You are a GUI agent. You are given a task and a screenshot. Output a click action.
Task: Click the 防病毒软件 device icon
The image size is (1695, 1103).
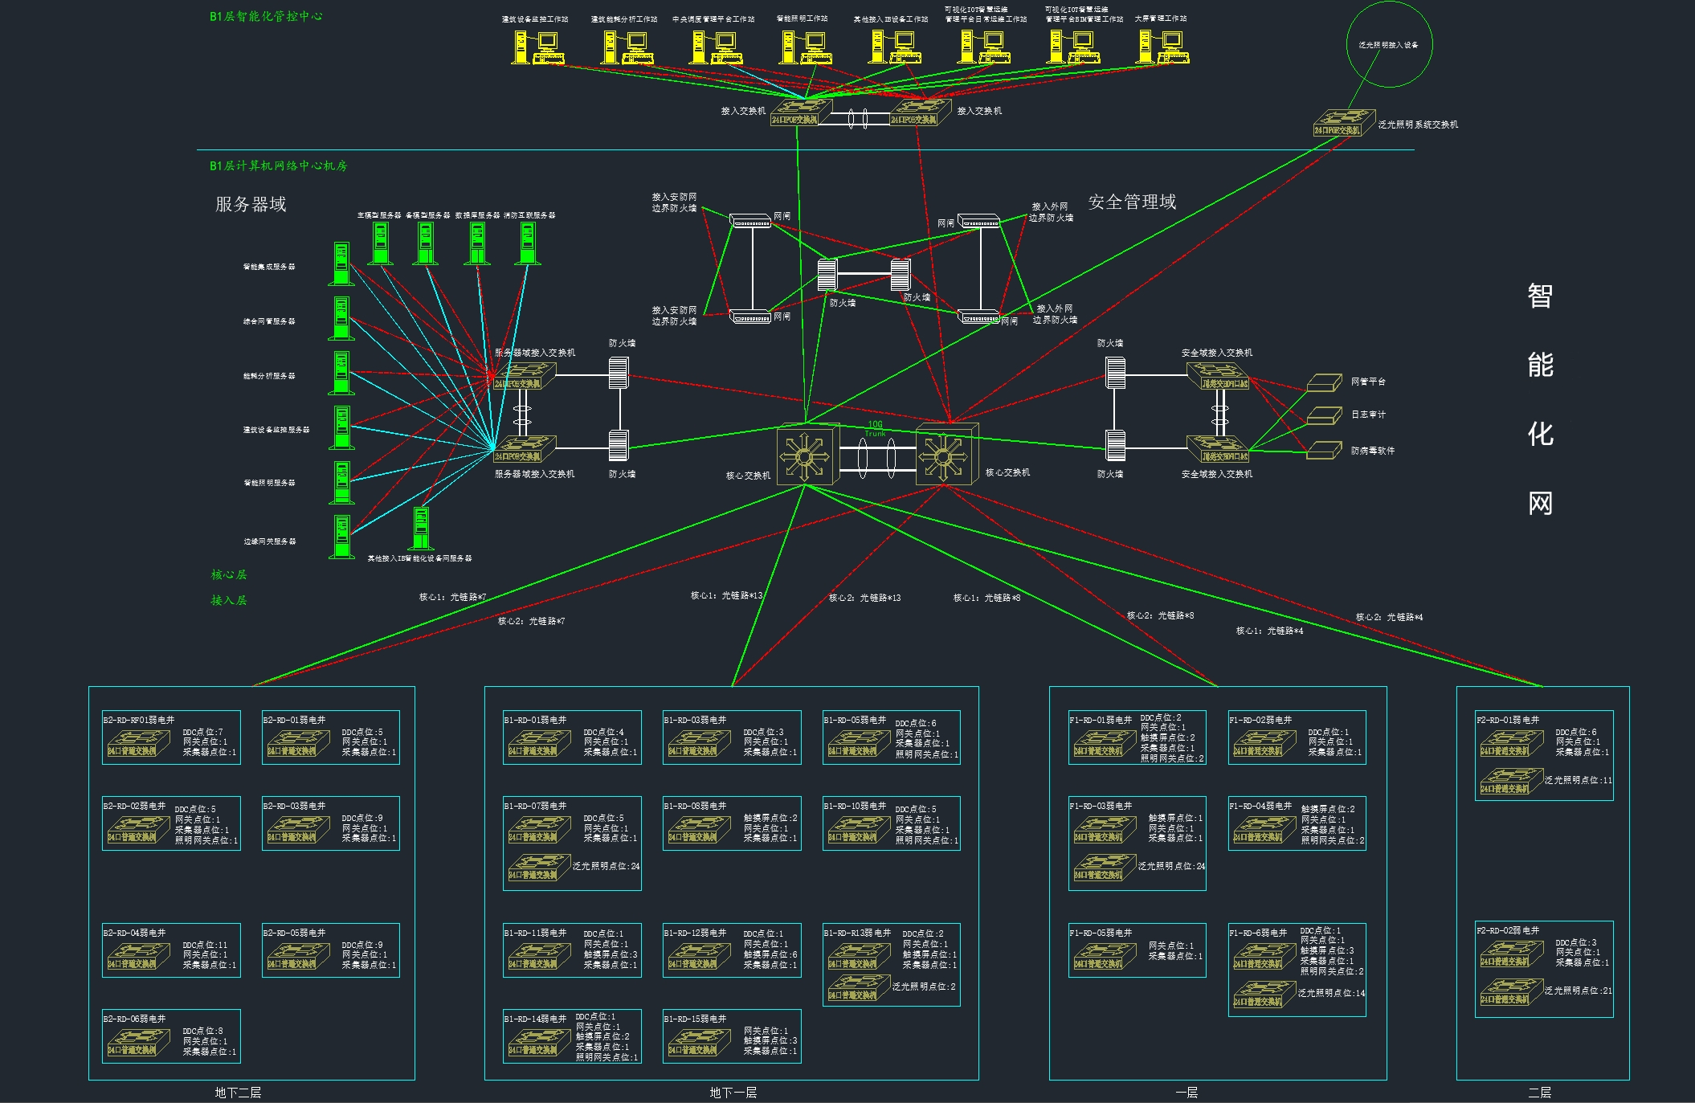(1324, 450)
